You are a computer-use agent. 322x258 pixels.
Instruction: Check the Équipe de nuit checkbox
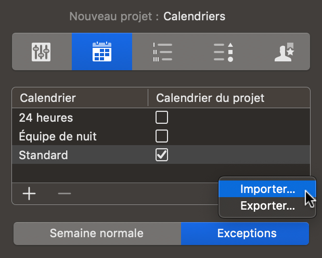tap(162, 136)
